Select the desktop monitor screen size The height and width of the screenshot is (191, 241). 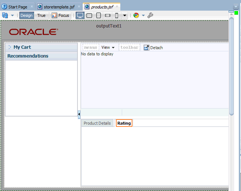[x=80, y=15]
